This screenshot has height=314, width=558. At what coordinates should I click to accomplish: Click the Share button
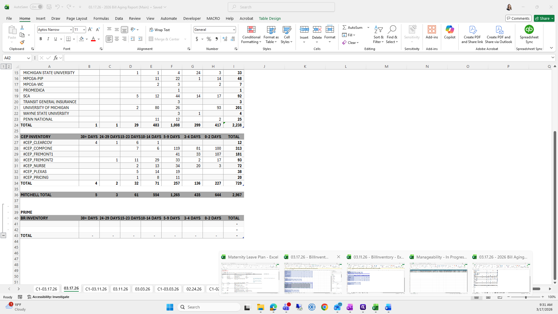click(x=542, y=18)
